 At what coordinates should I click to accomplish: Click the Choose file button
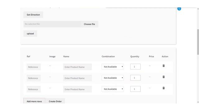(x=89, y=24)
